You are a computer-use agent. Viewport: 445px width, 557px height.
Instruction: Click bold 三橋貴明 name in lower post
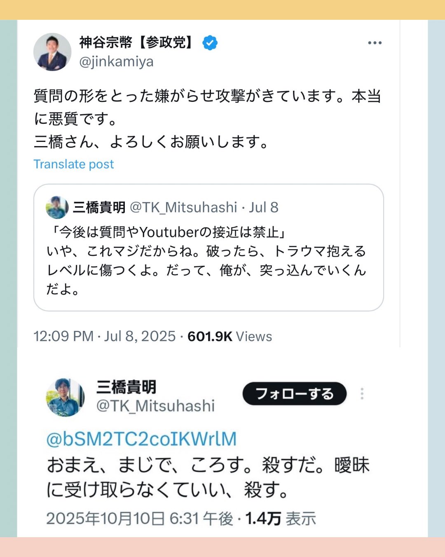[x=126, y=387]
